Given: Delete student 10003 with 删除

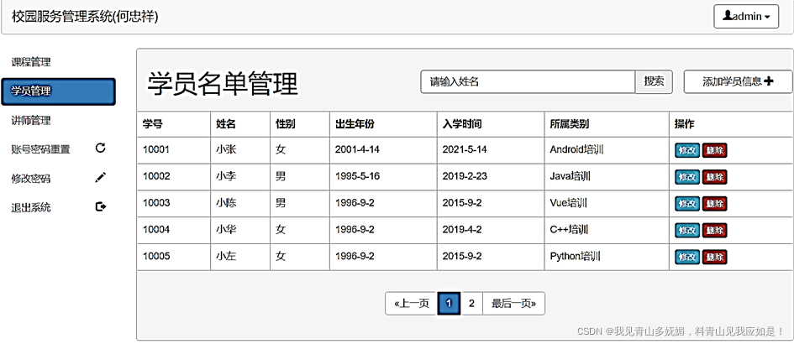Looking at the screenshot, I should coord(714,203).
